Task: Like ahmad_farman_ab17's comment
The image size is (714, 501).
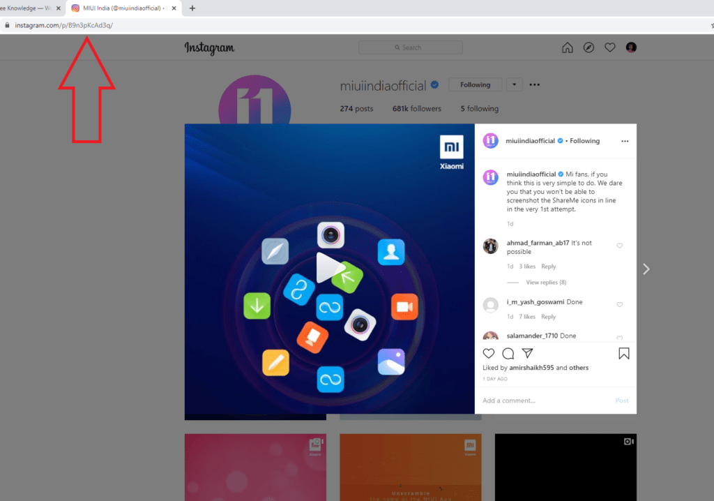Action: pyautogui.click(x=619, y=246)
